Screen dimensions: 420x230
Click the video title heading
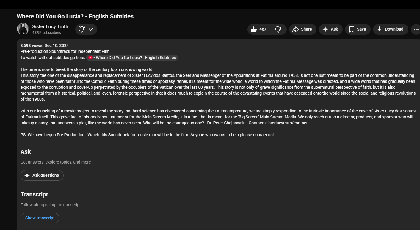point(75,16)
